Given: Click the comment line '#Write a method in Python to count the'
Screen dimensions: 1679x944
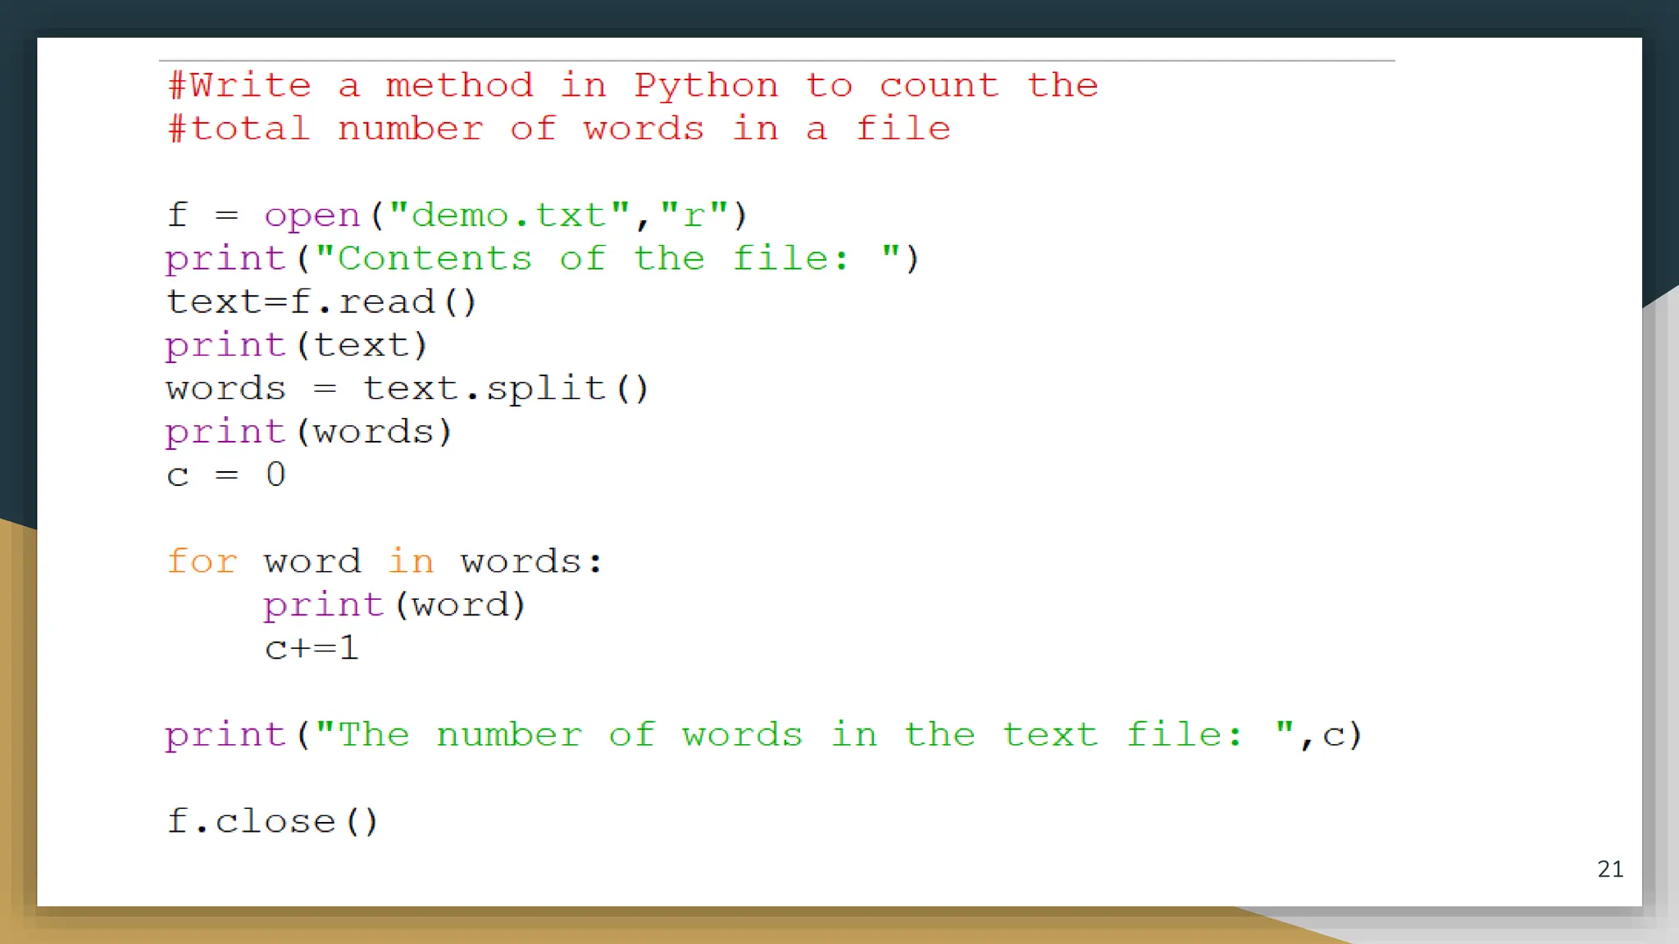Looking at the screenshot, I should (633, 85).
